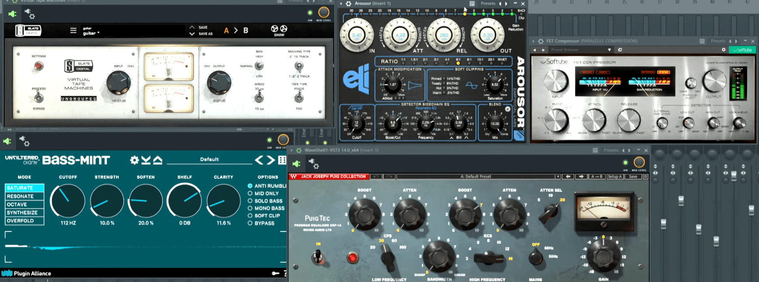The width and height of the screenshot is (759, 282).
Task: Go to next Bass-Mint preset arrow
Action: (x=271, y=160)
